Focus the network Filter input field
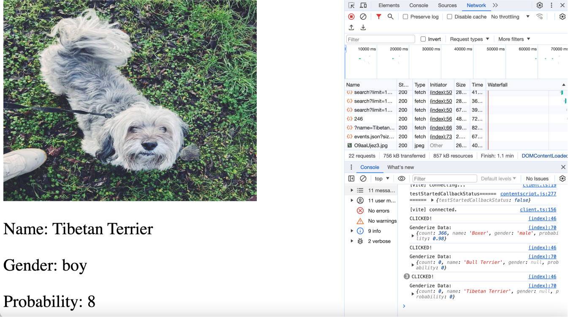 tap(380, 39)
